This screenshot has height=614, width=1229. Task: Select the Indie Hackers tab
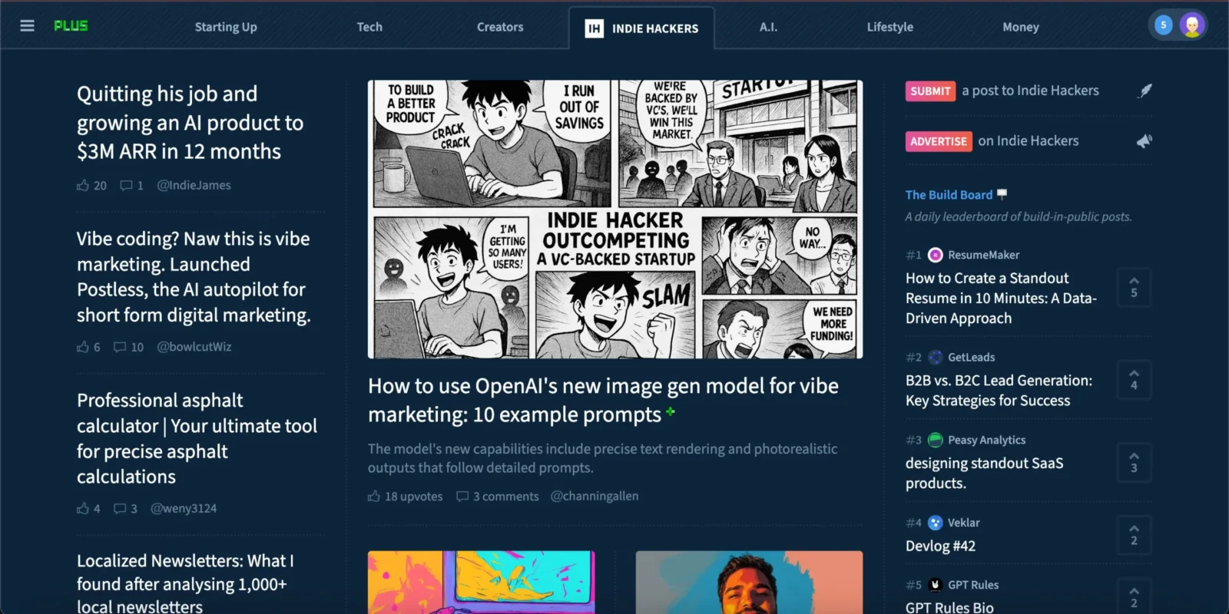coord(641,28)
